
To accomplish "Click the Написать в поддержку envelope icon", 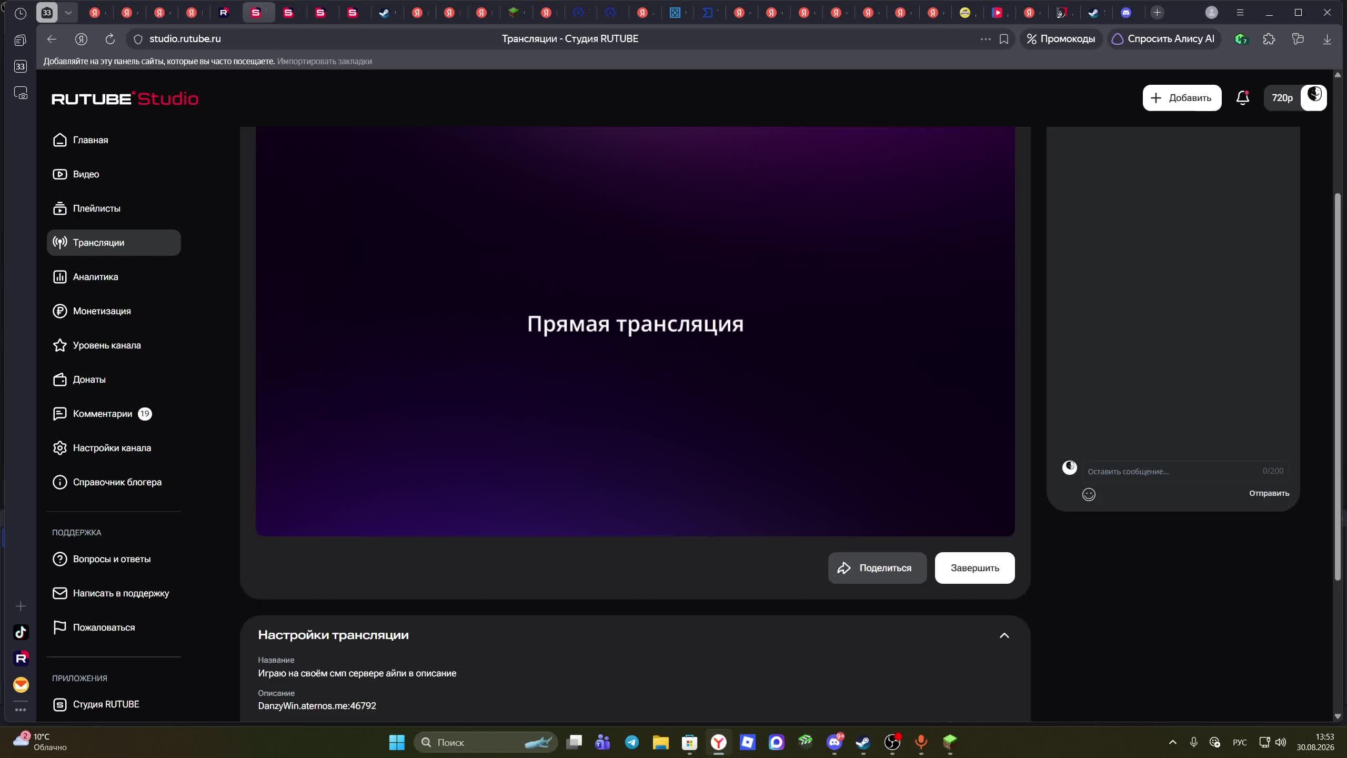I will pyautogui.click(x=60, y=593).
